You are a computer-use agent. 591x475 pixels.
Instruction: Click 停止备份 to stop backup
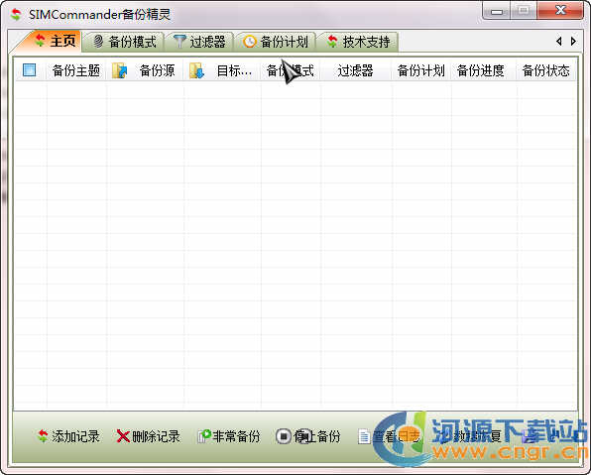click(x=308, y=436)
